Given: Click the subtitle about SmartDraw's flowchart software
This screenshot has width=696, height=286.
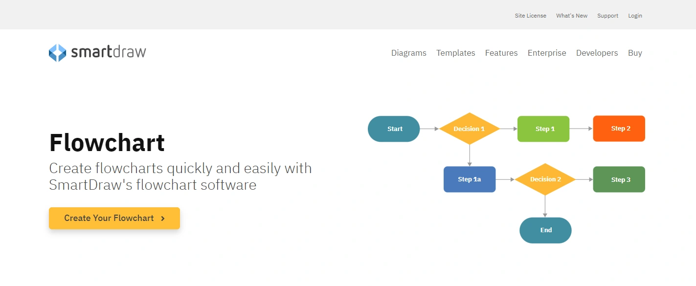Looking at the screenshot, I should [x=180, y=176].
